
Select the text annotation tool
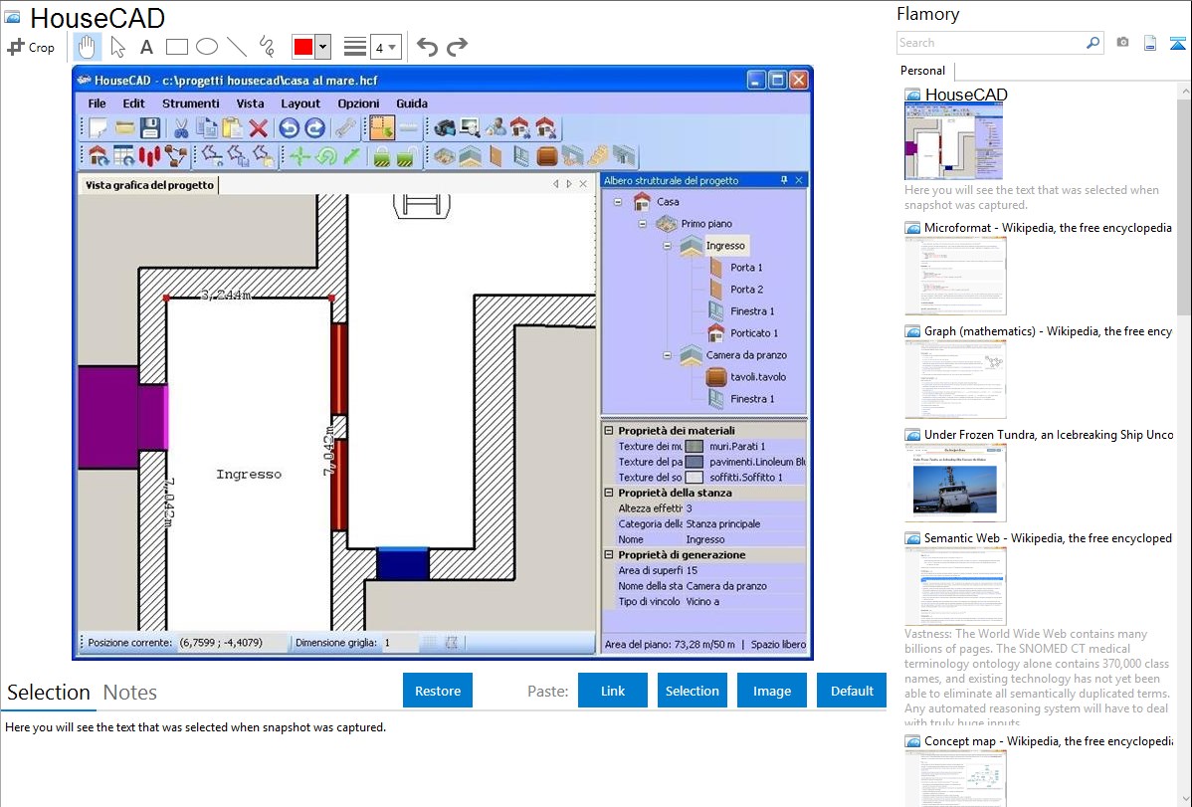[x=146, y=47]
